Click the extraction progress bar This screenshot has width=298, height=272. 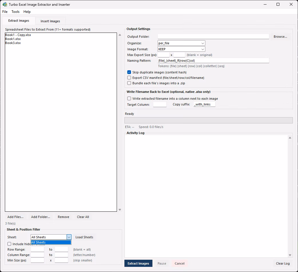tap(208, 120)
